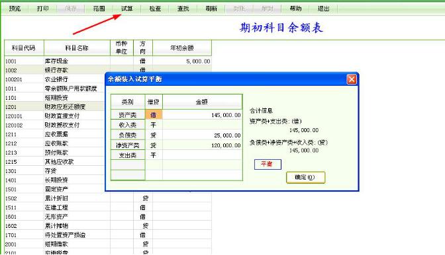Select the 净资产类 row header

tap(128, 145)
